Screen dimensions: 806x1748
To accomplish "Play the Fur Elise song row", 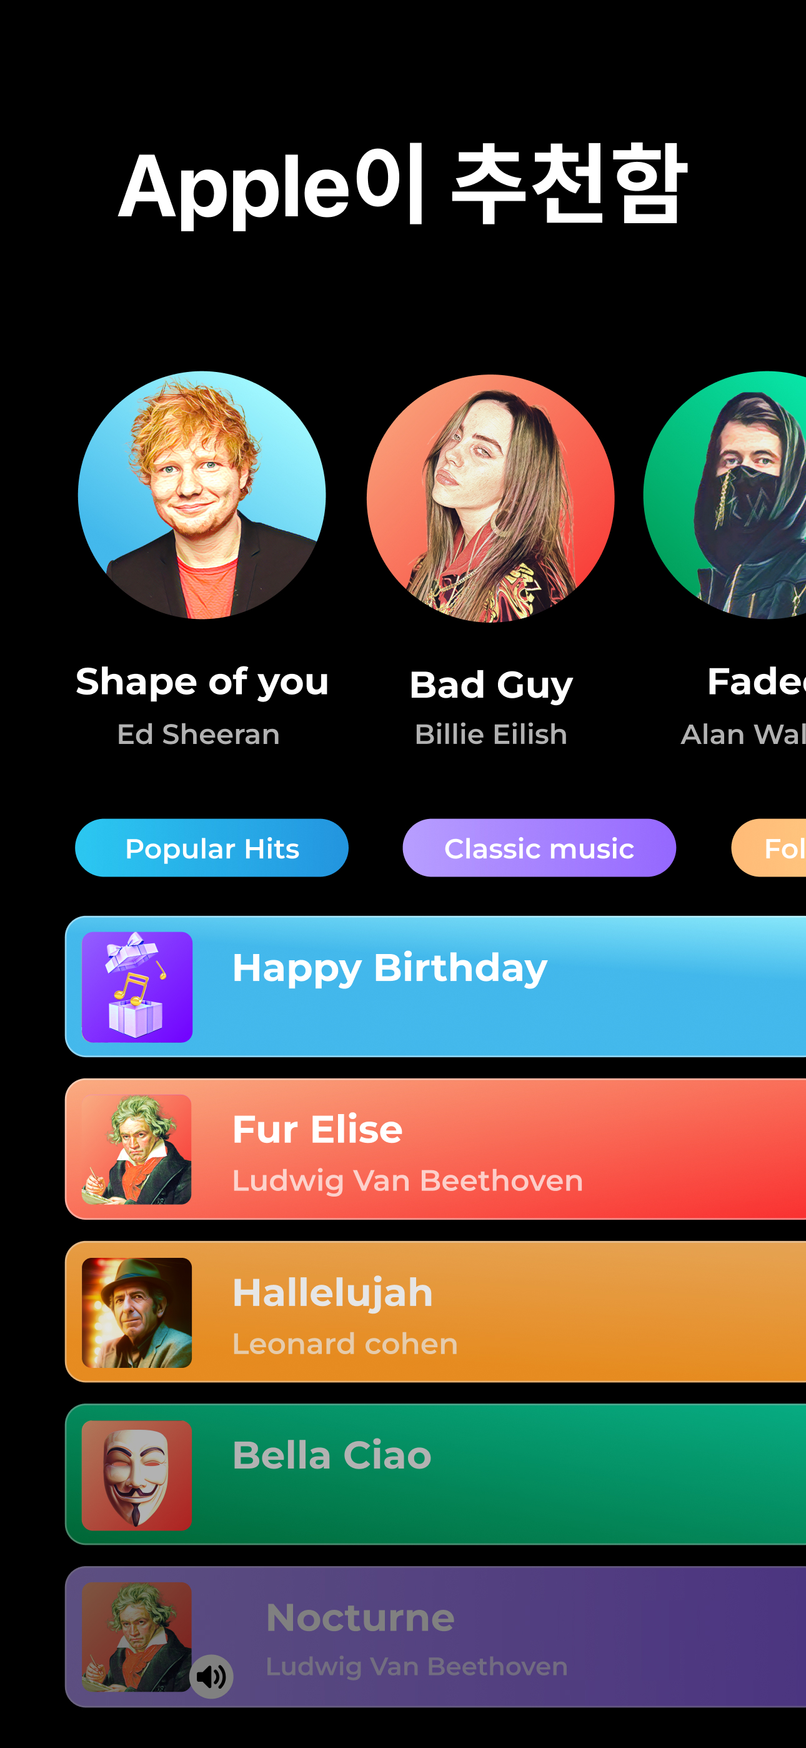I will (435, 1149).
